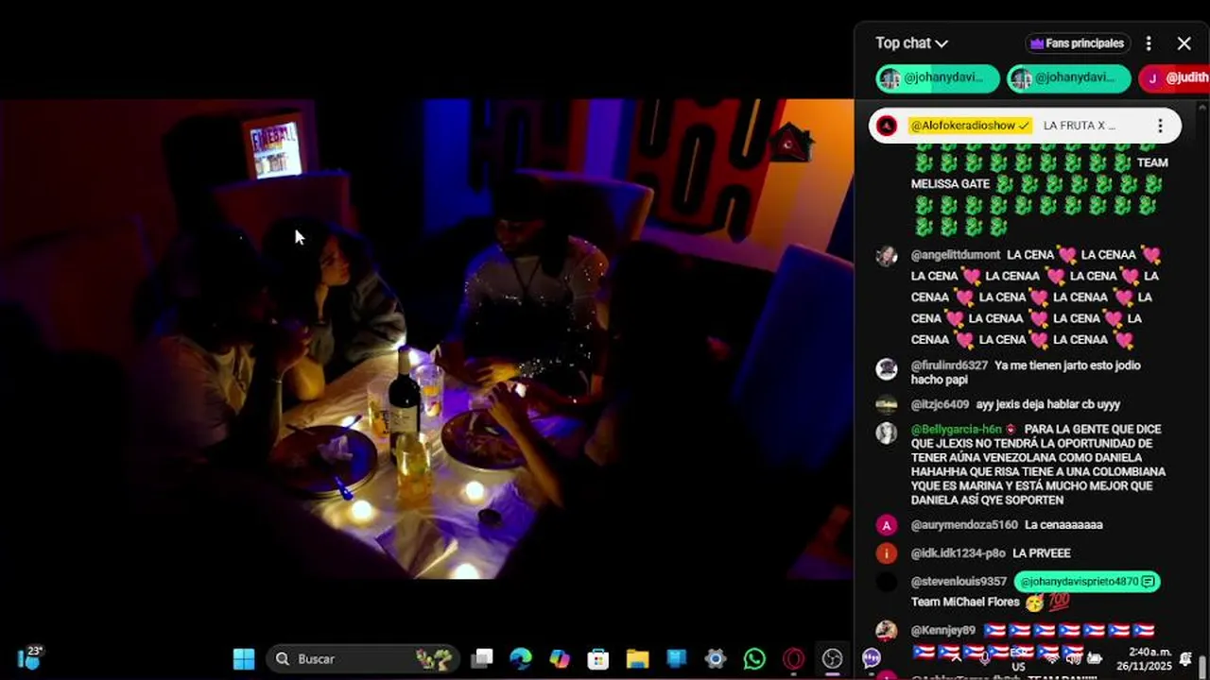Click the @itzjc6409 username

click(940, 404)
